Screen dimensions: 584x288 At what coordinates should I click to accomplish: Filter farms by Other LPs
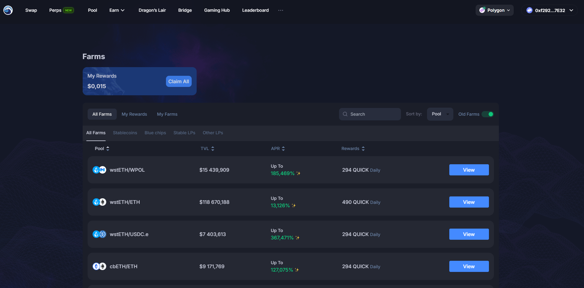[x=213, y=133]
